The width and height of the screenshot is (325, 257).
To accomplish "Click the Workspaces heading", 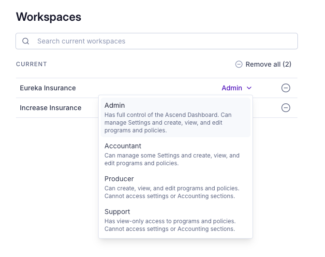I will click(48, 17).
